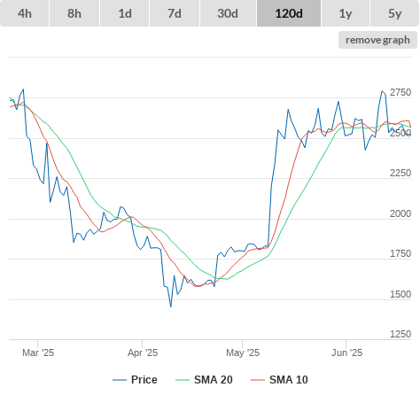Click the Apr '25 axis tick label
The height and width of the screenshot is (403, 420).
pyautogui.click(x=143, y=353)
